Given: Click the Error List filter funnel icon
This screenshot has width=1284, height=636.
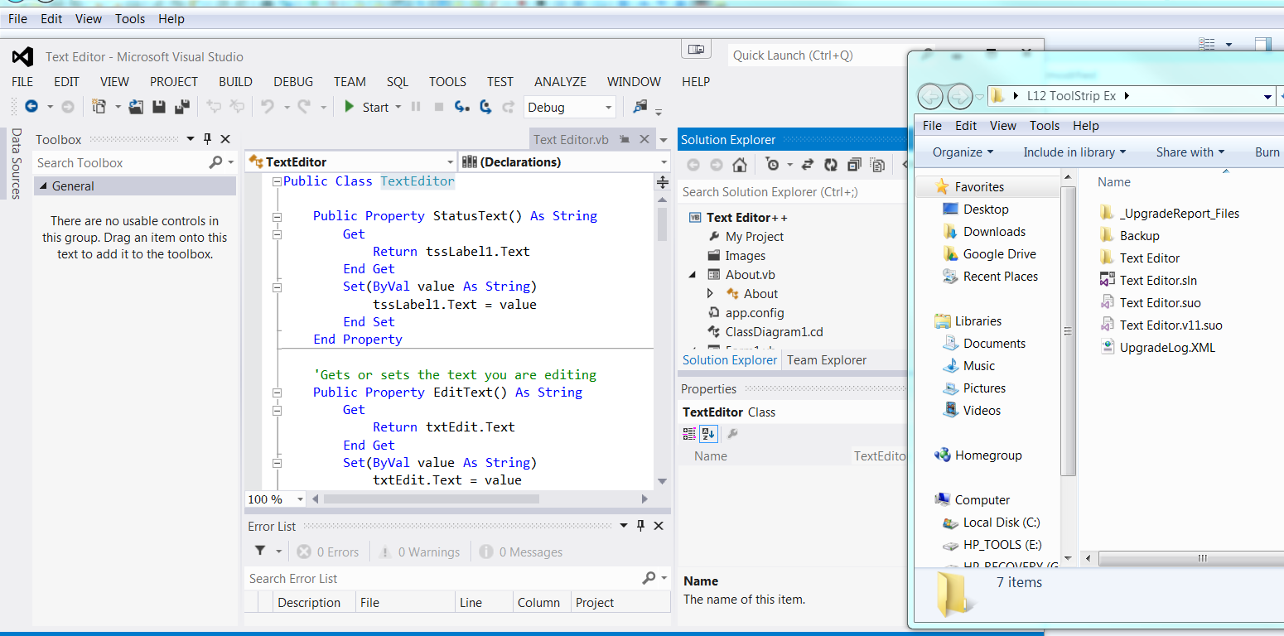Looking at the screenshot, I should click(260, 552).
